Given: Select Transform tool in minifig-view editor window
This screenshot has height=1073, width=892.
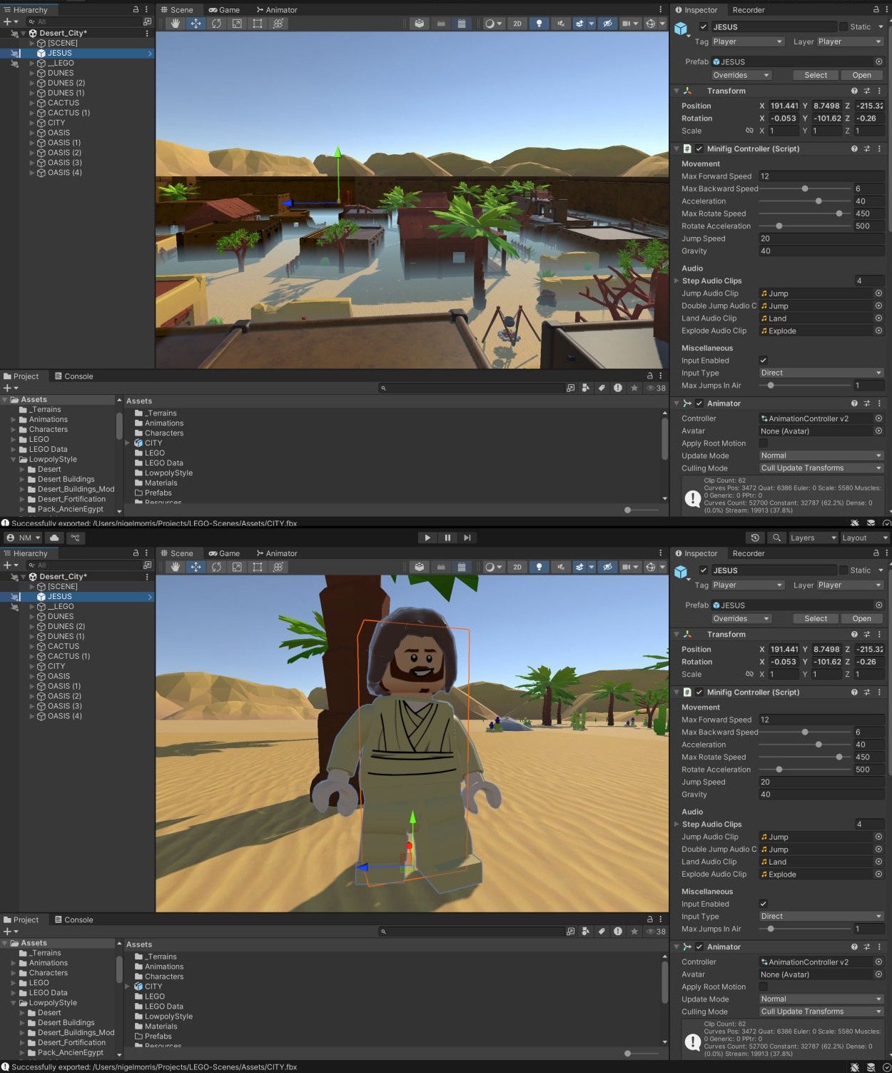Looking at the screenshot, I should coord(278,567).
